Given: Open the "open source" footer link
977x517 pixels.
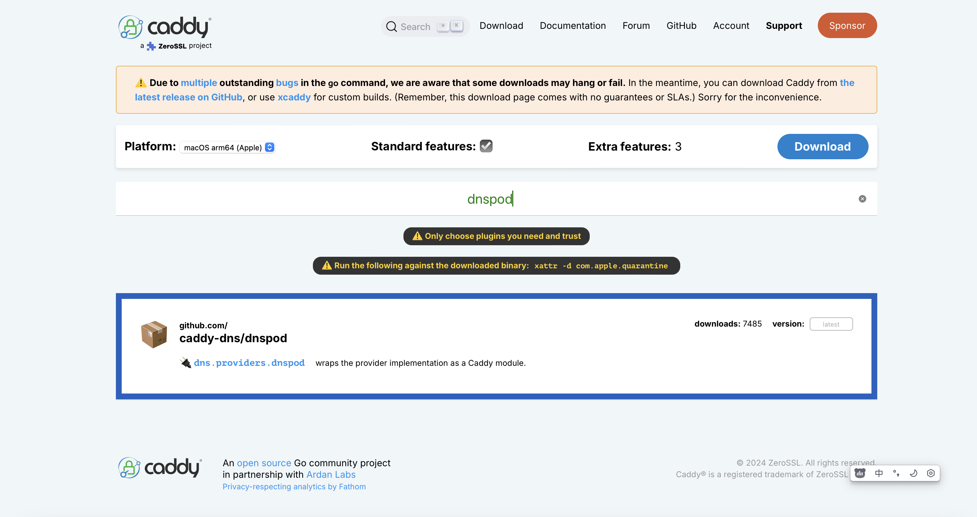Looking at the screenshot, I should point(264,463).
